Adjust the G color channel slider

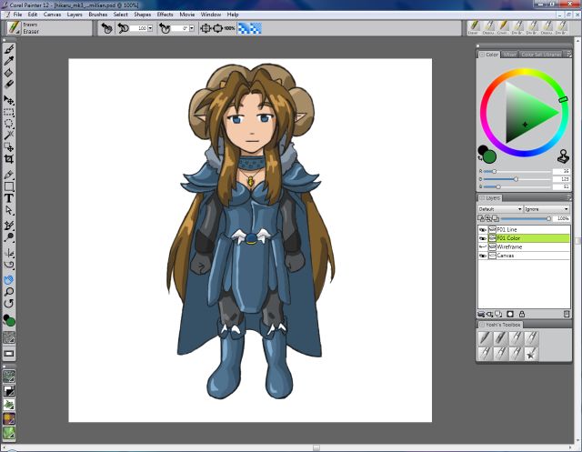point(517,179)
